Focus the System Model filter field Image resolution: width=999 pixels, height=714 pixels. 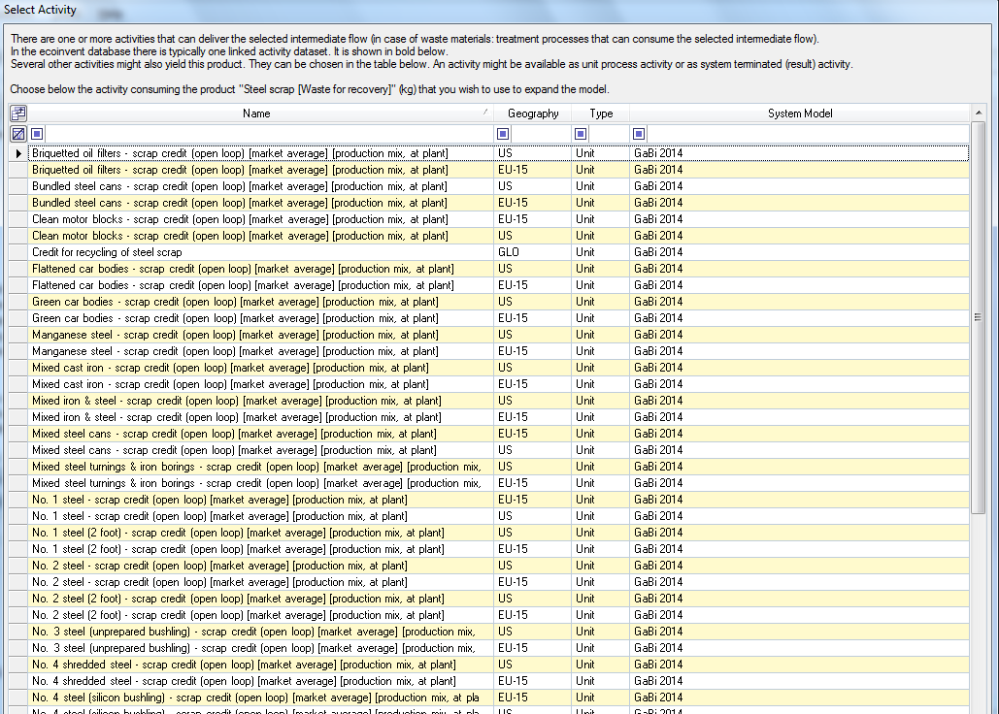pos(808,134)
